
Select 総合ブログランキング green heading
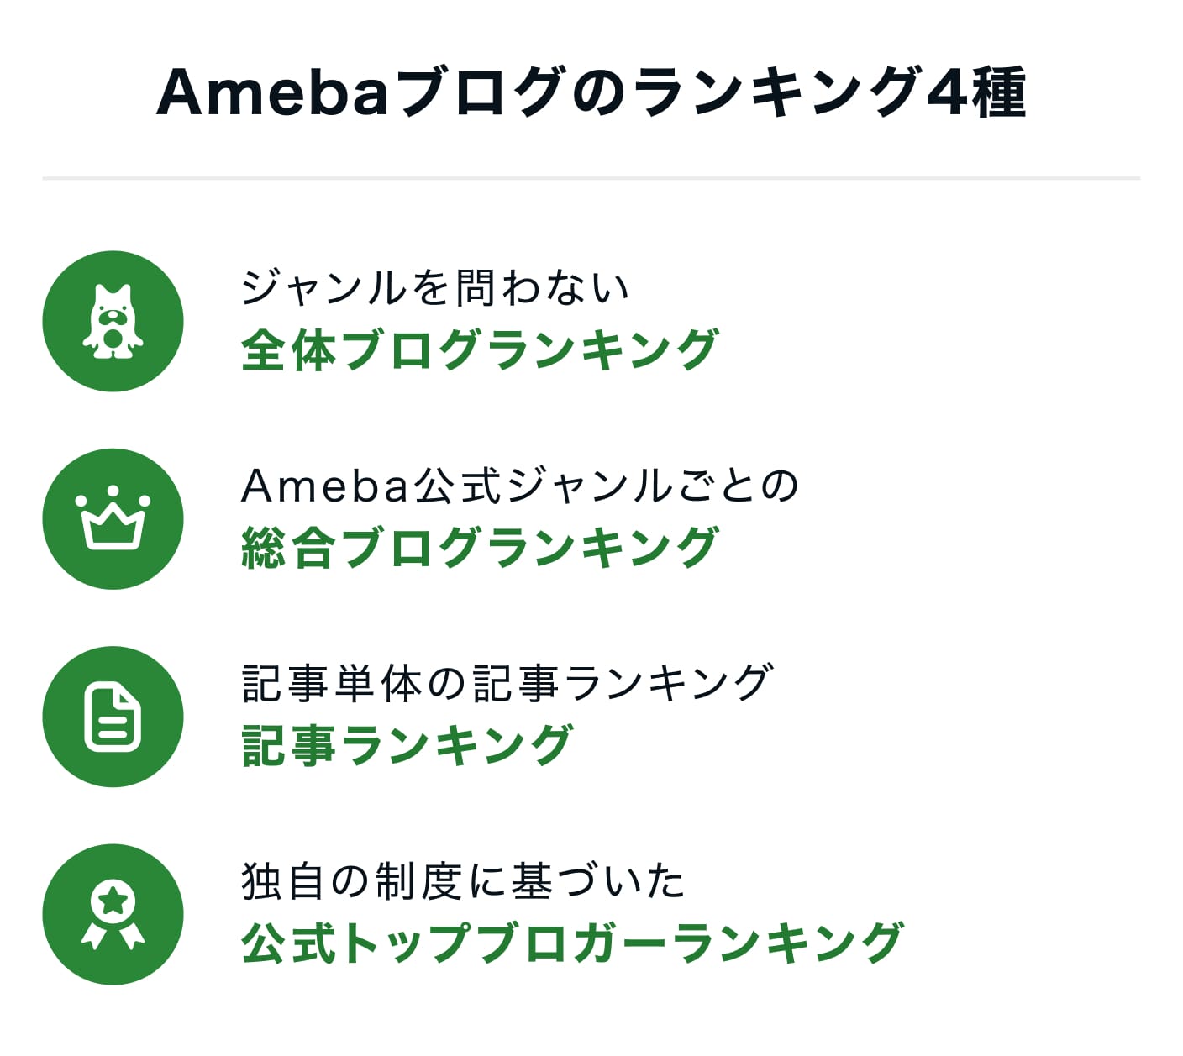pos(480,548)
